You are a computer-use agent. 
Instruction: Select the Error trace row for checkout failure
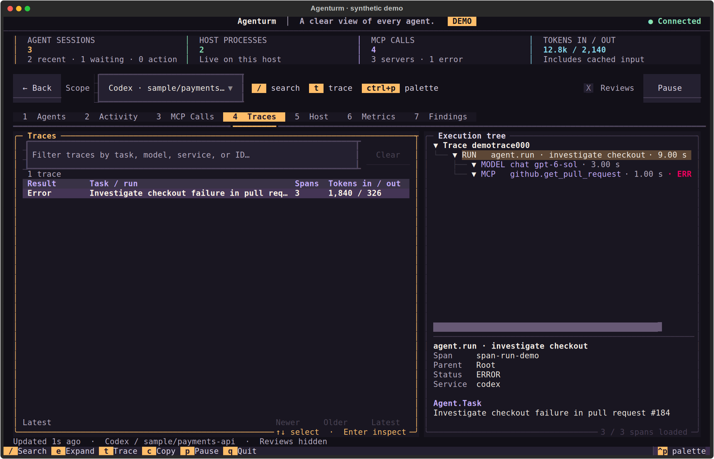coord(216,193)
